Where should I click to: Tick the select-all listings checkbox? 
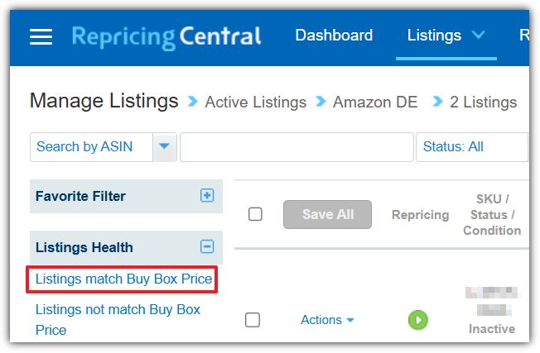tap(255, 214)
